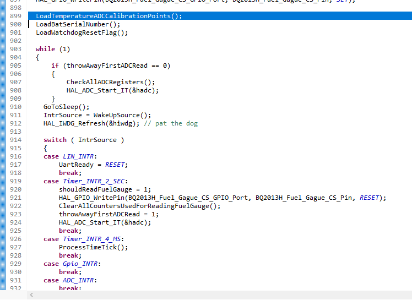Select line number 903 in the margin
This screenshot has height=300, width=412.
(x=15, y=49)
